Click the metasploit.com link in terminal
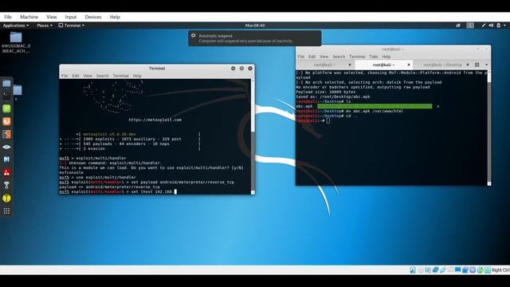This screenshot has width=510, height=287. 155,120
